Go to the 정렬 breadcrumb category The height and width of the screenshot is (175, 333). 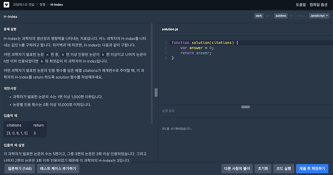coord(42,5)
